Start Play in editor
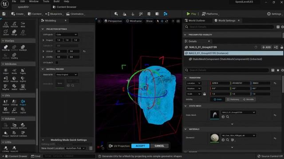This screenshot has height=159, width=284. coord(191,14)
